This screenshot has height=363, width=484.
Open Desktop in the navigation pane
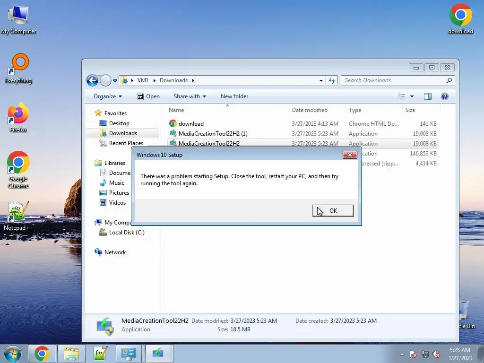click(x=119, y=123)
